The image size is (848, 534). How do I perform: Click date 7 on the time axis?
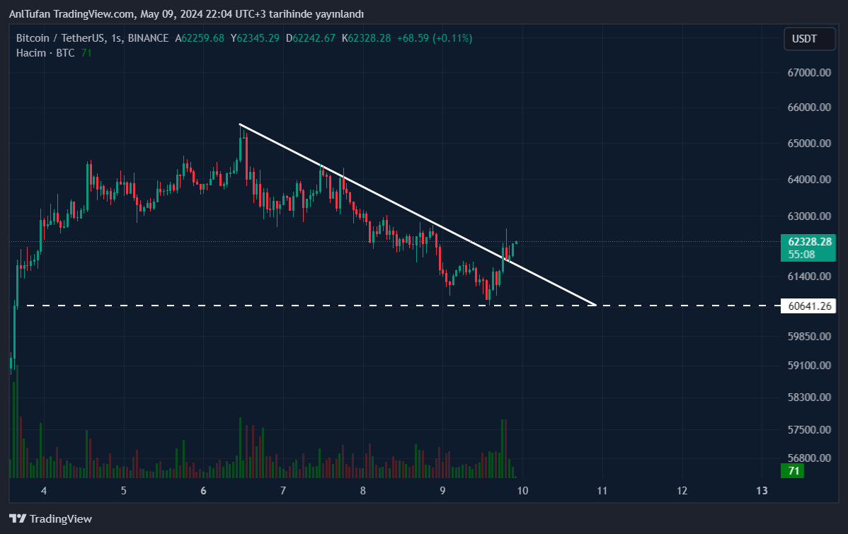(x=283, y=491)
